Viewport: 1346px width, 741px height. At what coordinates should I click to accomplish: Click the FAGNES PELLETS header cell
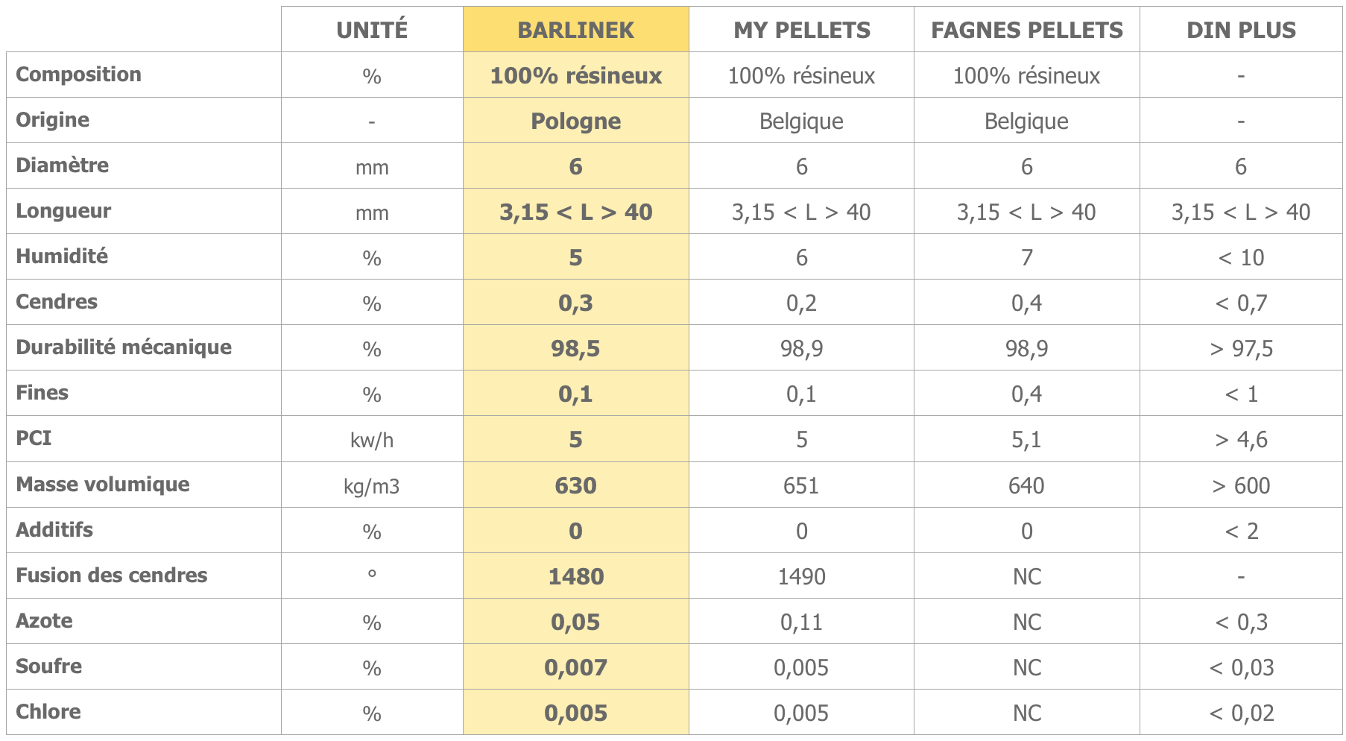tap(1027, 30)
